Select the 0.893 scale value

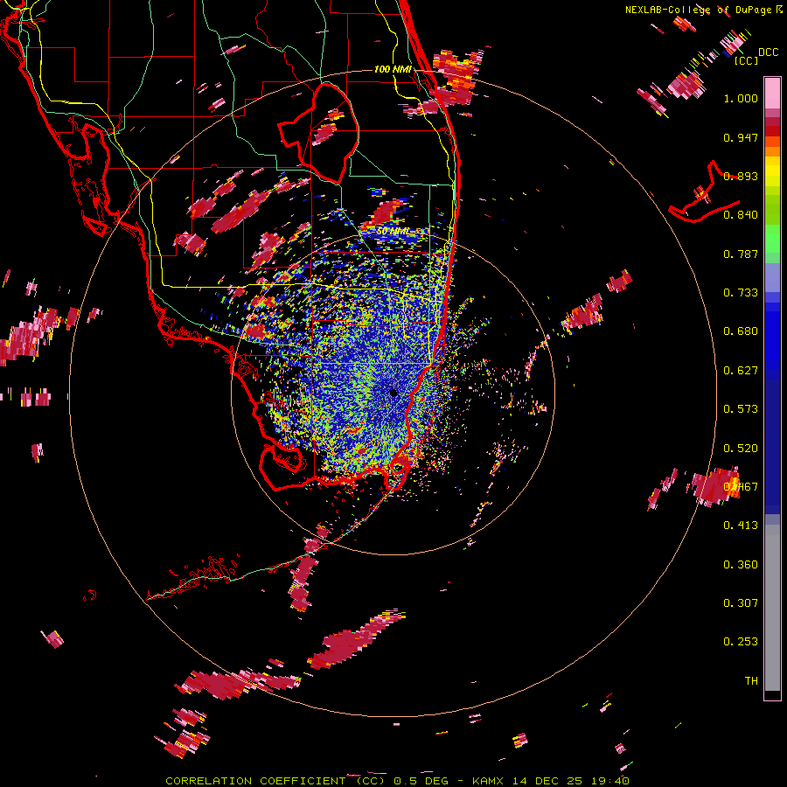point(741,176)
